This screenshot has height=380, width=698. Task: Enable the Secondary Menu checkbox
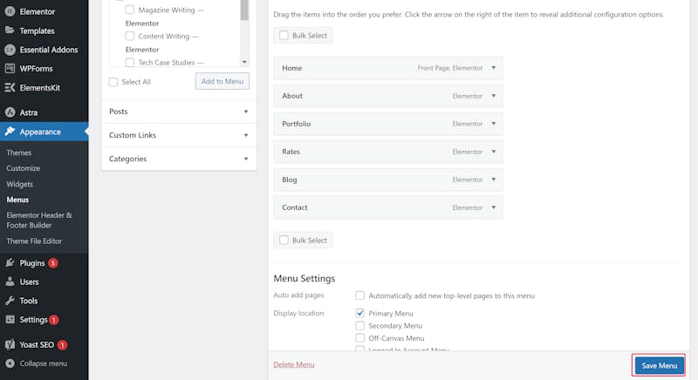point(359,325)
